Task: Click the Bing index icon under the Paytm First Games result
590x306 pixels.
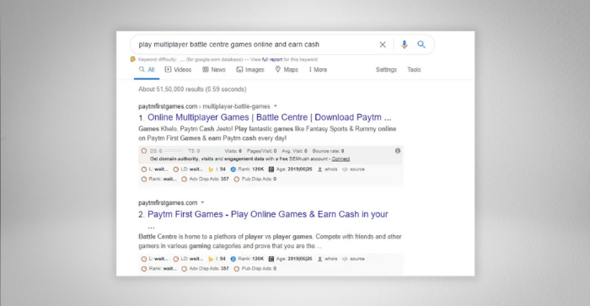Action: click(211, 259)
